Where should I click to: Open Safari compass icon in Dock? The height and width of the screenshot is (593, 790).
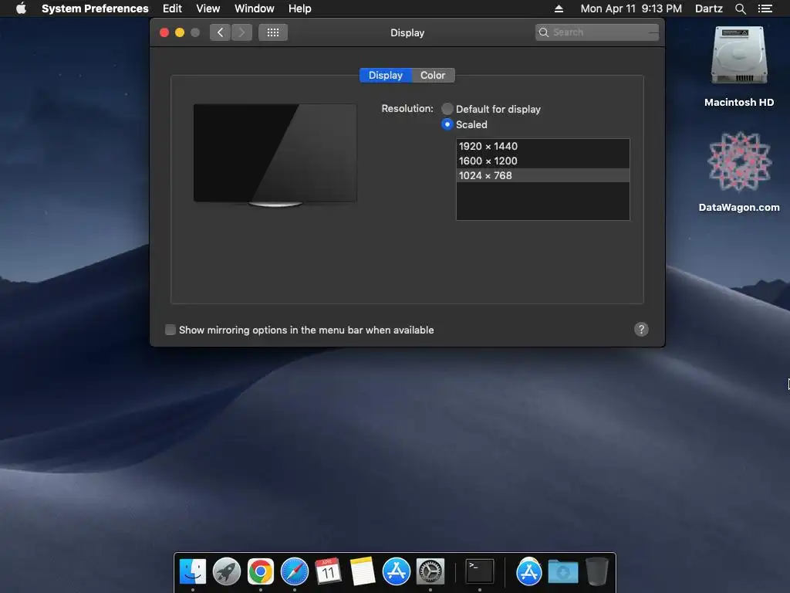(294, 571)
